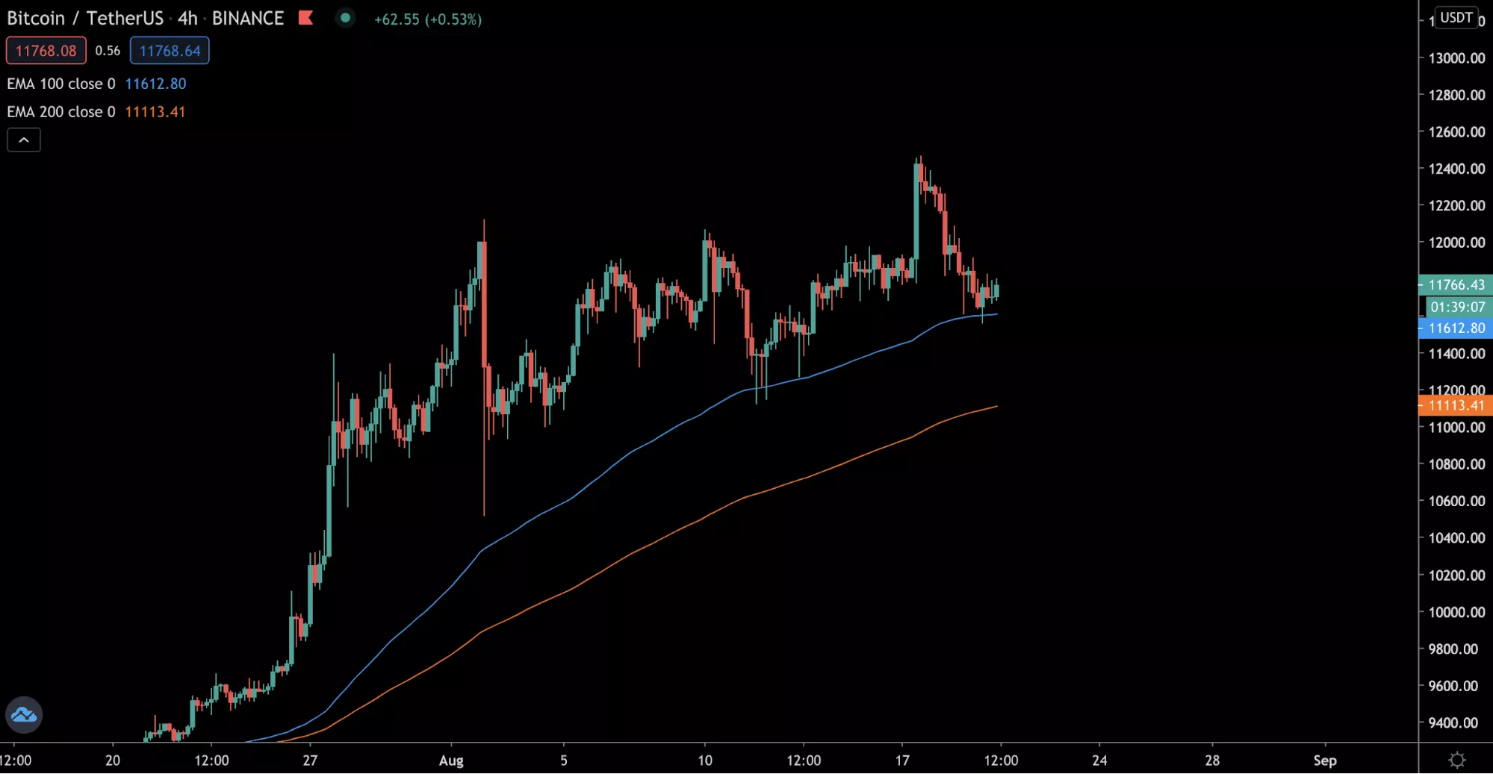Open the USDT currency selector

1456,17
